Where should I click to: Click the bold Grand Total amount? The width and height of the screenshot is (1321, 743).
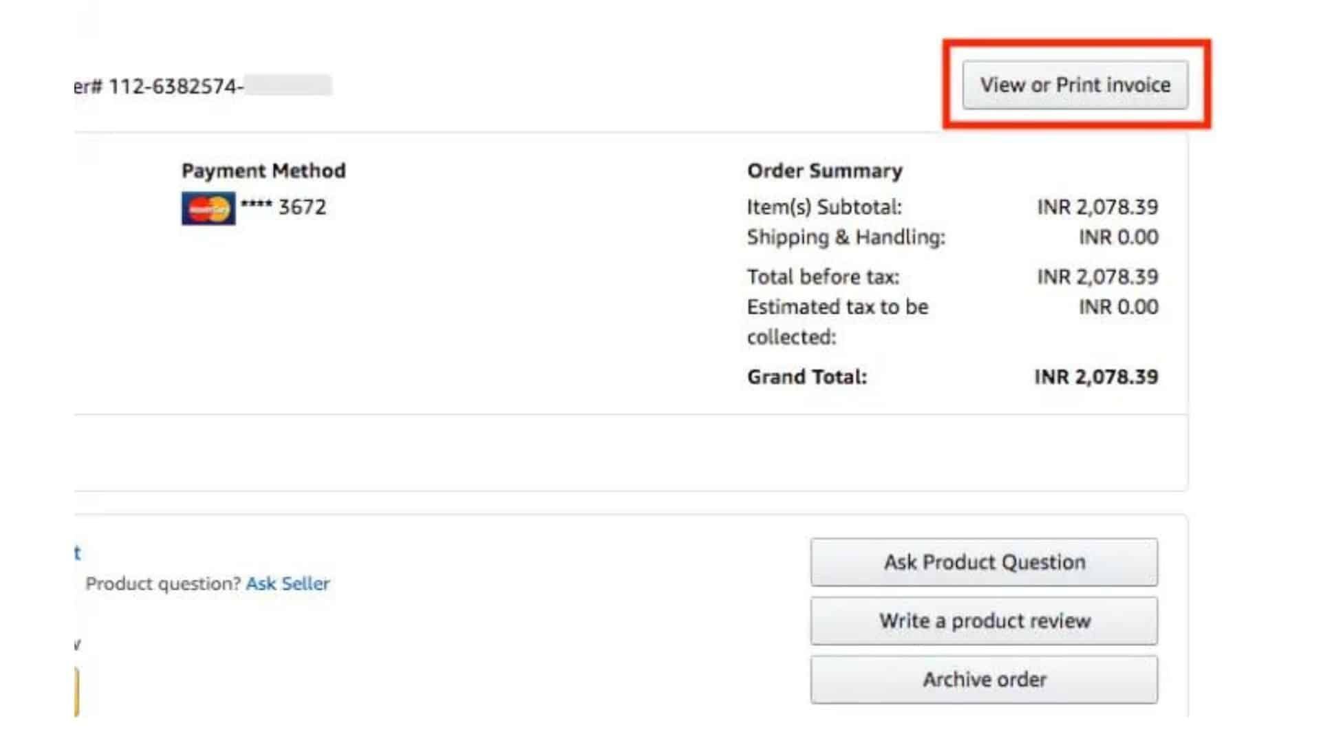click(1096, 377)
